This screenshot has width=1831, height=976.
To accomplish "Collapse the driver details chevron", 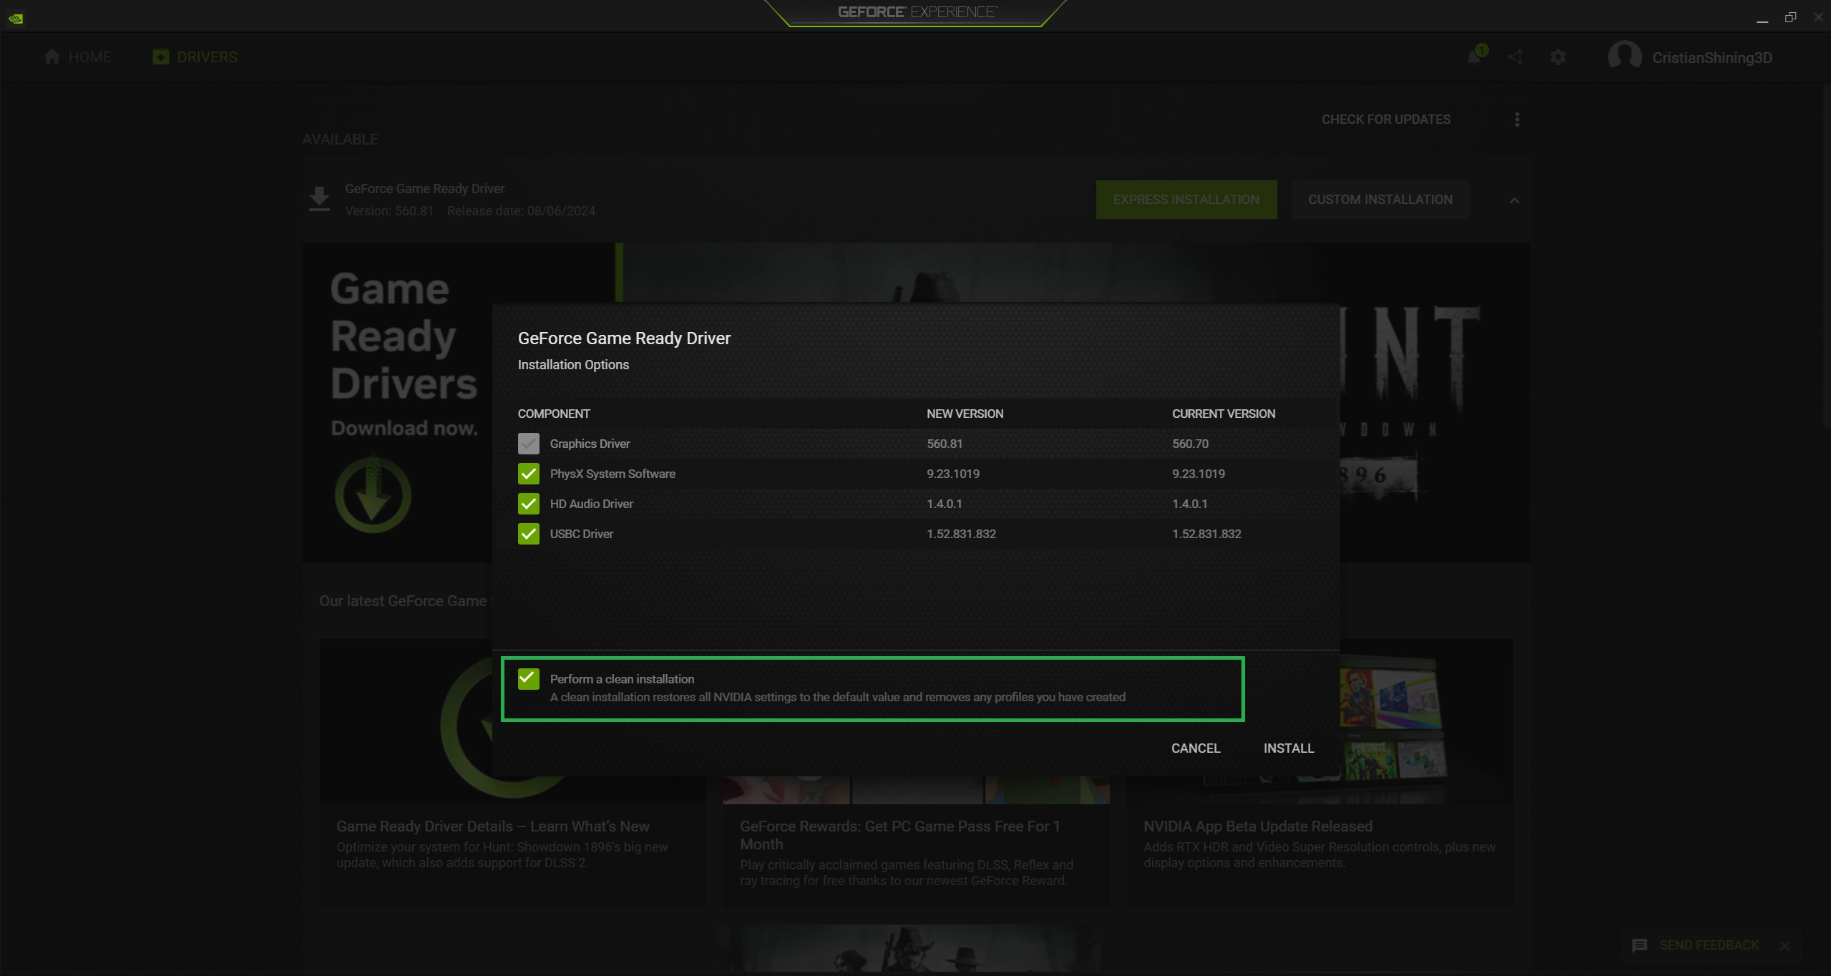I will pos(1514,200).
